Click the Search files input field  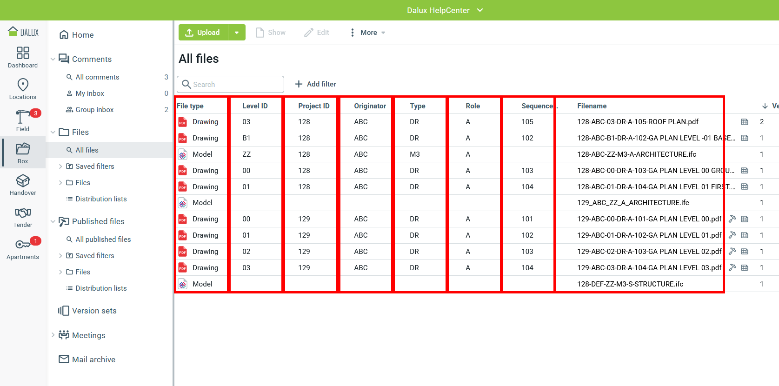(x=230, y=84)
